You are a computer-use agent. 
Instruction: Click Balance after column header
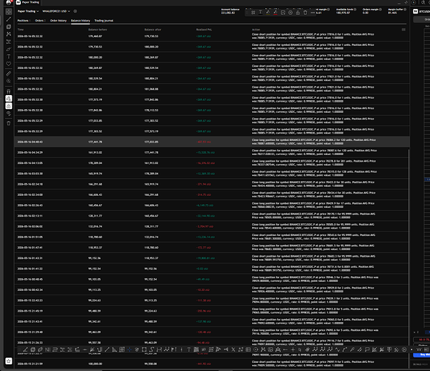153,30
